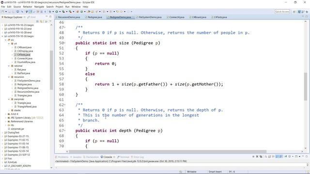The width and height of the screenshot is (310, 174).
Task: Open the Package Explorer view menu
Action: click(50, 21)
